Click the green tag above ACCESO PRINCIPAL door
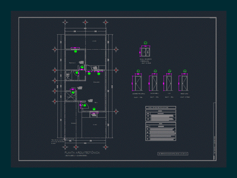The image size is (237, 178). (x=138, y=71)
